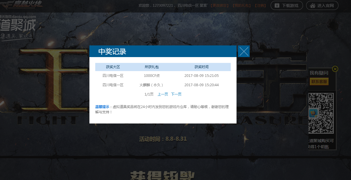Click the 所获礼包 column header
This screenshot has height=180, width=351.
(x=152, y=67)
